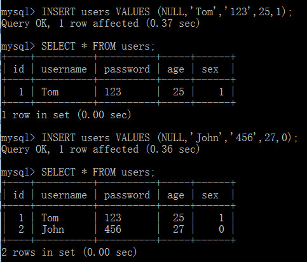Click the username header in first table
Viewport: 307px width, 262px height.
(64, 69)
